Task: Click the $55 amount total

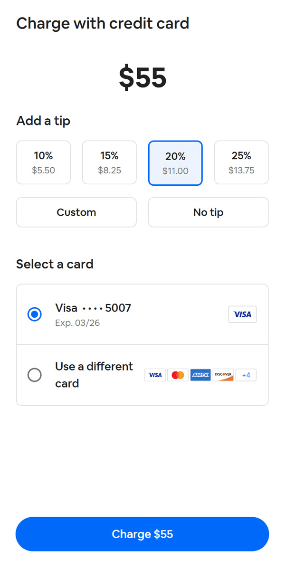Action: 142,78
